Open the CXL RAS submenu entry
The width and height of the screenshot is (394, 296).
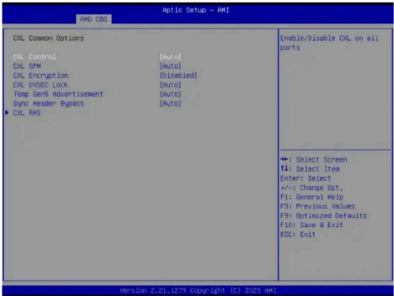pyautogui.click(x=27, y=113)
